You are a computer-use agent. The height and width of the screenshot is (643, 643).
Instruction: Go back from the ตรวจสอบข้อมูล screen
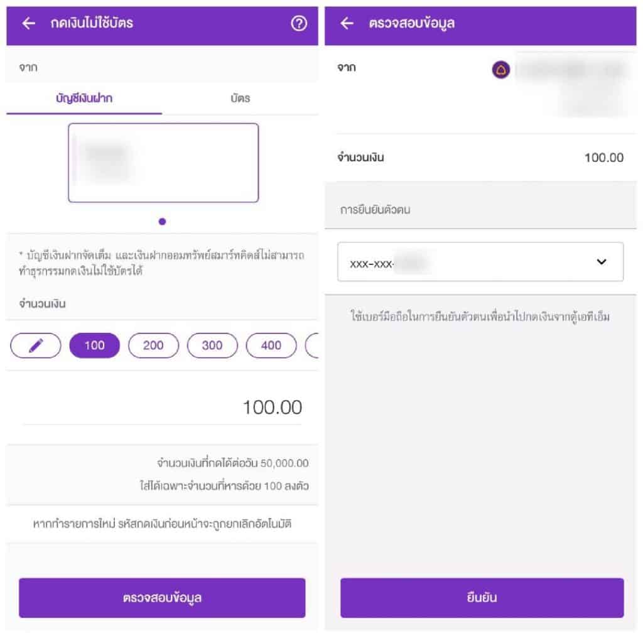pyautogui.click(x=347, y=23)
